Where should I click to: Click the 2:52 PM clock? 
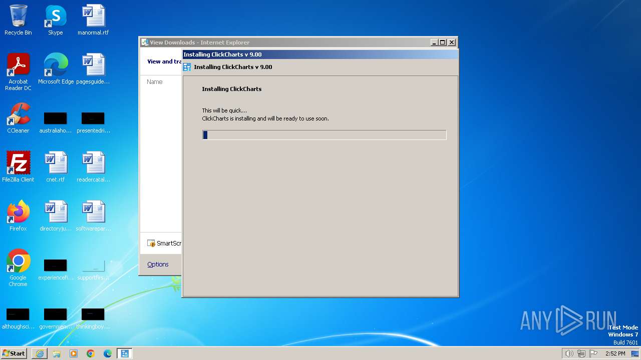pyautogui.click(x=615, y=353)
